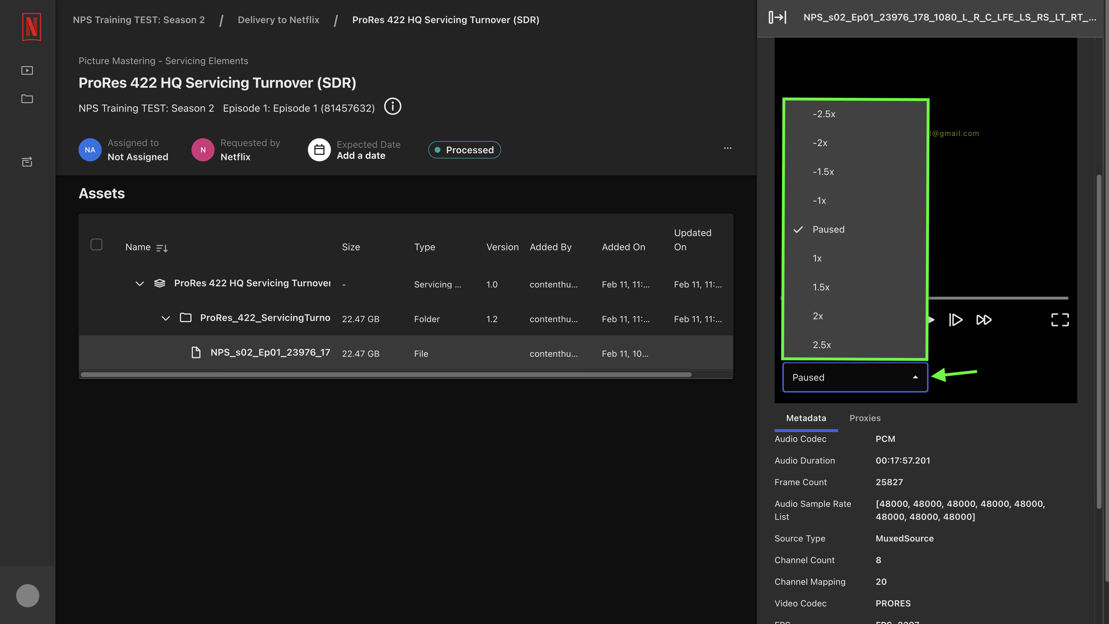Collapse the ProRes_422_ServicingTurno folder row
This screenshot has height=624, width=1109.
[166, 318]
